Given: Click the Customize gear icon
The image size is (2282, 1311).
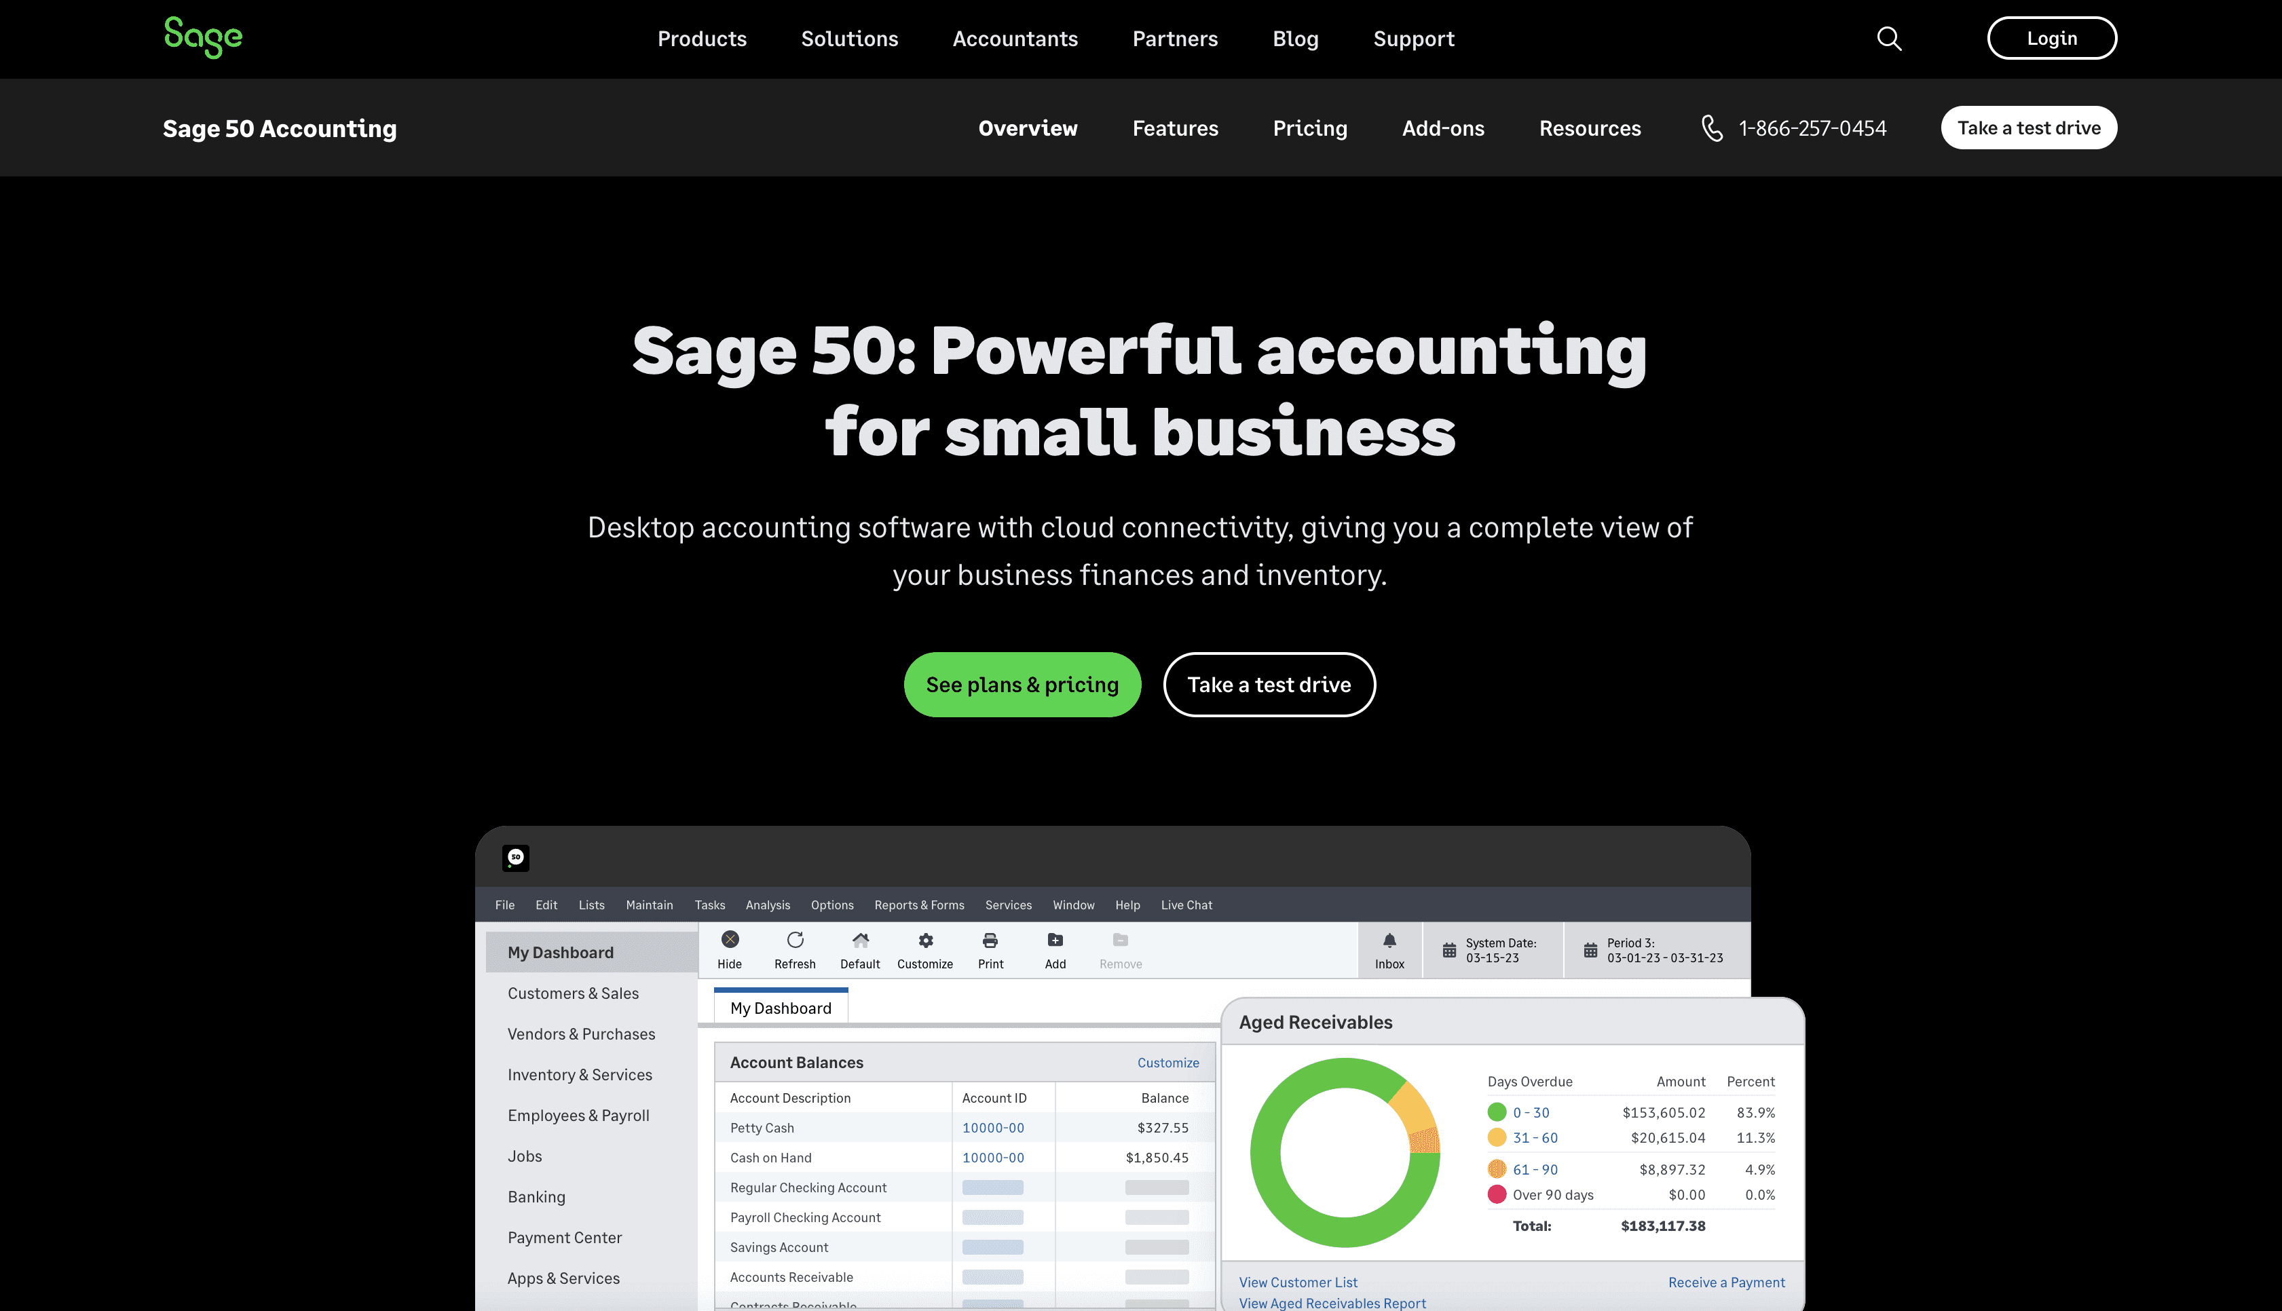Looking at the screenshot, I should pos(925,940).
